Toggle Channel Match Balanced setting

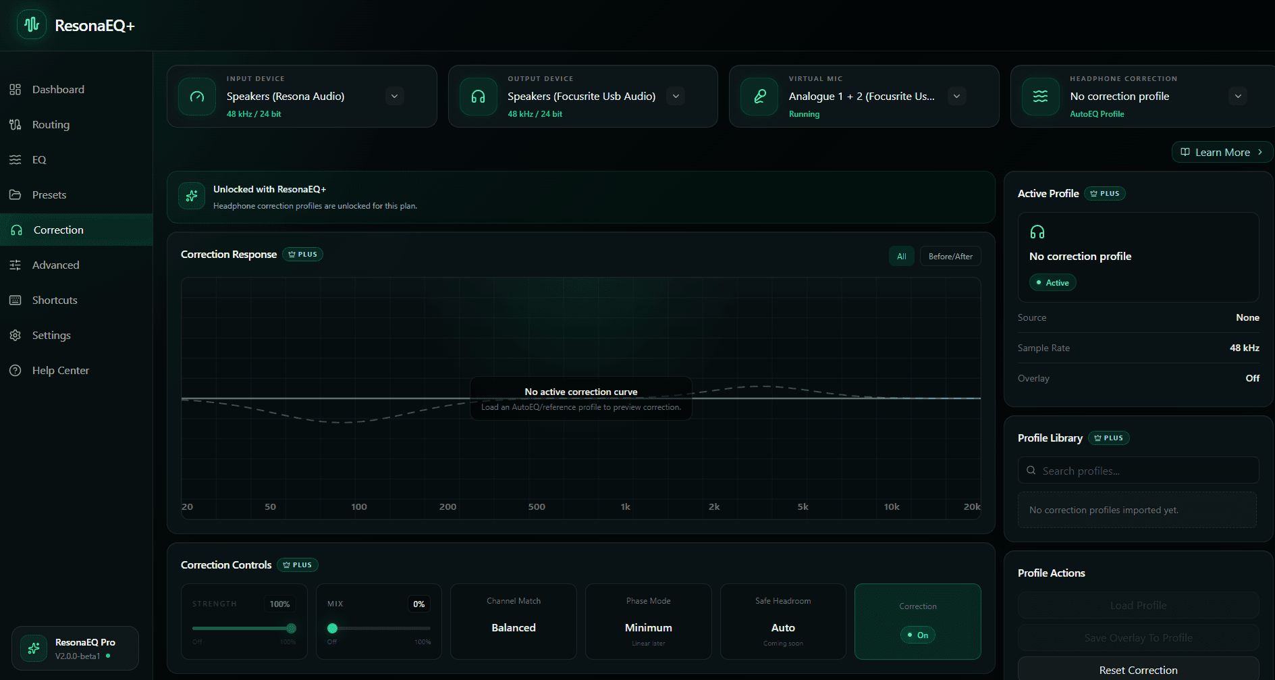click(x=514, y=621)
